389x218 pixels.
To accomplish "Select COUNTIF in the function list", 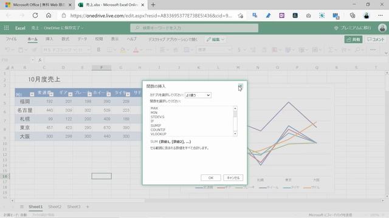I will (x=158, y=130).
